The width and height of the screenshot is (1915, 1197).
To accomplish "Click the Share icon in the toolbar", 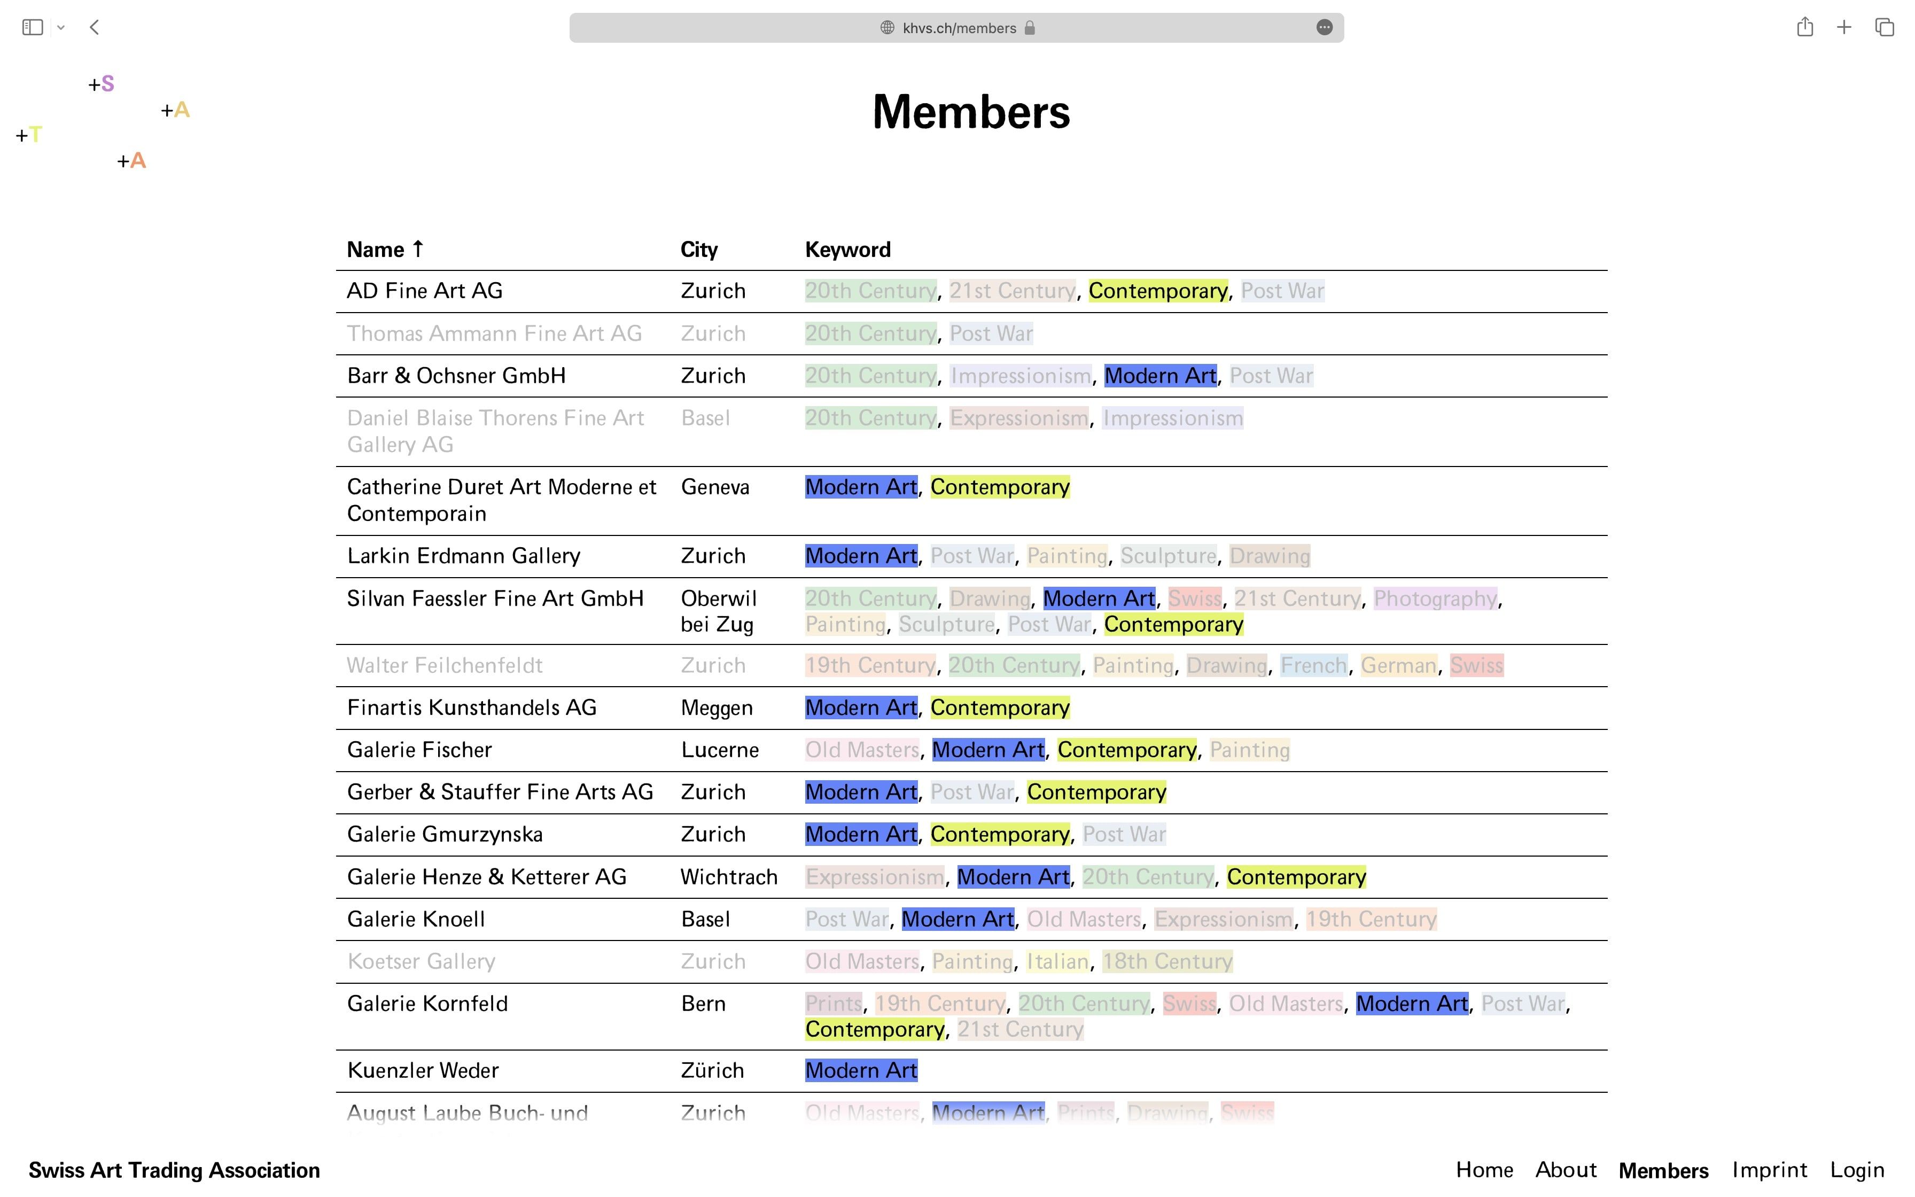I will [1804, 28].
